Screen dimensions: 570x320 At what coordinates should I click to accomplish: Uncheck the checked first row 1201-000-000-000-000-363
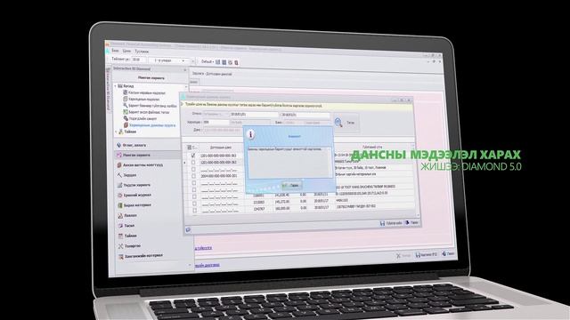pyautogui.click(x=193, y=156)
